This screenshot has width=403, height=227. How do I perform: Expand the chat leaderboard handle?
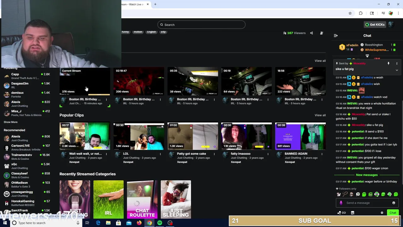click(x=367, y=56)
